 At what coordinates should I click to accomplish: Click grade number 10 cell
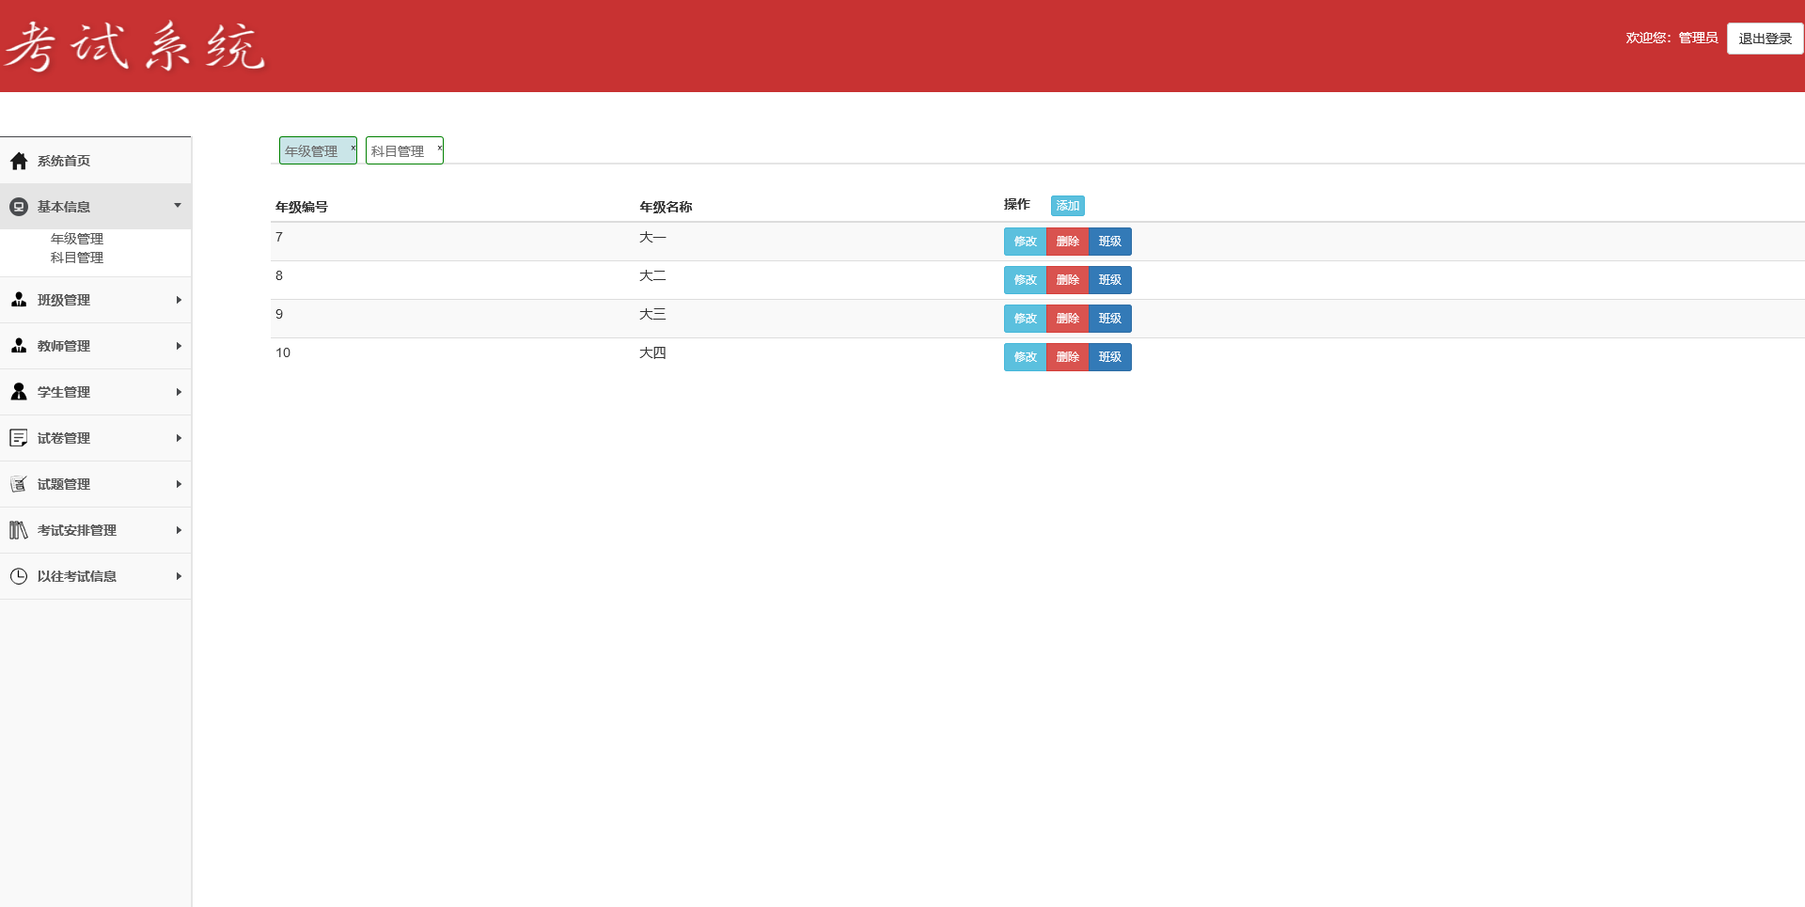(283, 353)
